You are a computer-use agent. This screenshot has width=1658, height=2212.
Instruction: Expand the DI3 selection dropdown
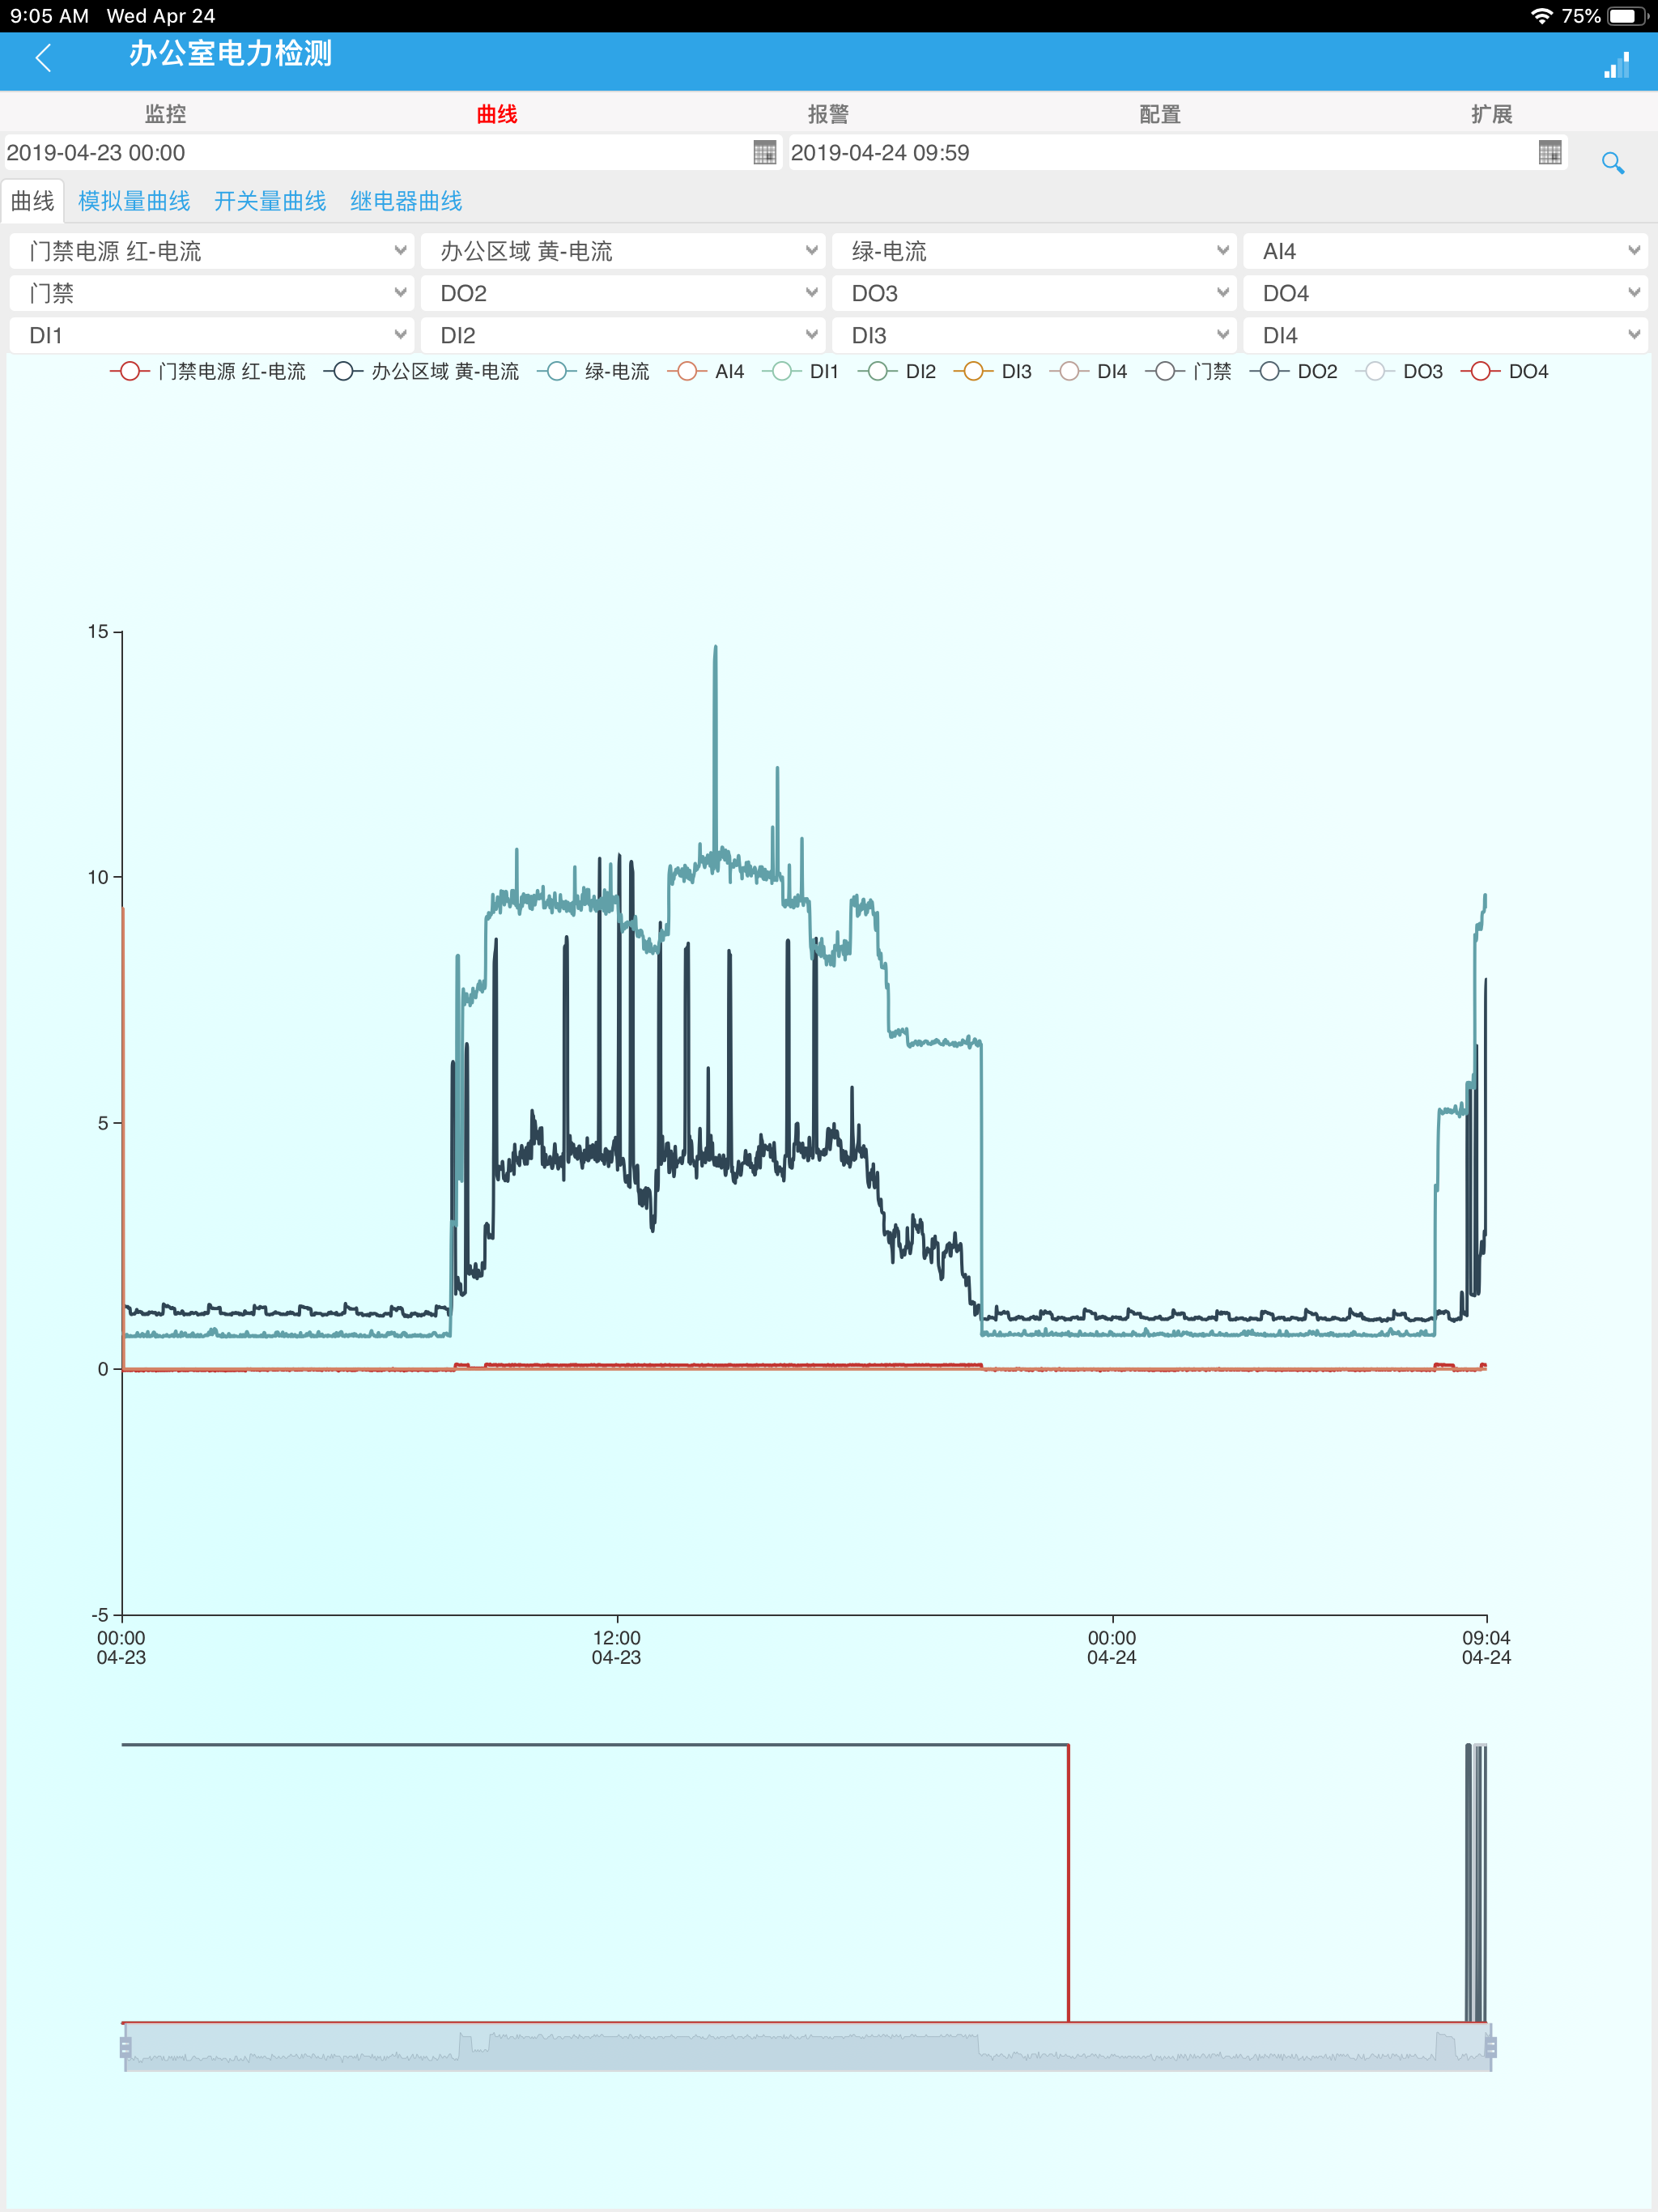tap(1033, 335)
